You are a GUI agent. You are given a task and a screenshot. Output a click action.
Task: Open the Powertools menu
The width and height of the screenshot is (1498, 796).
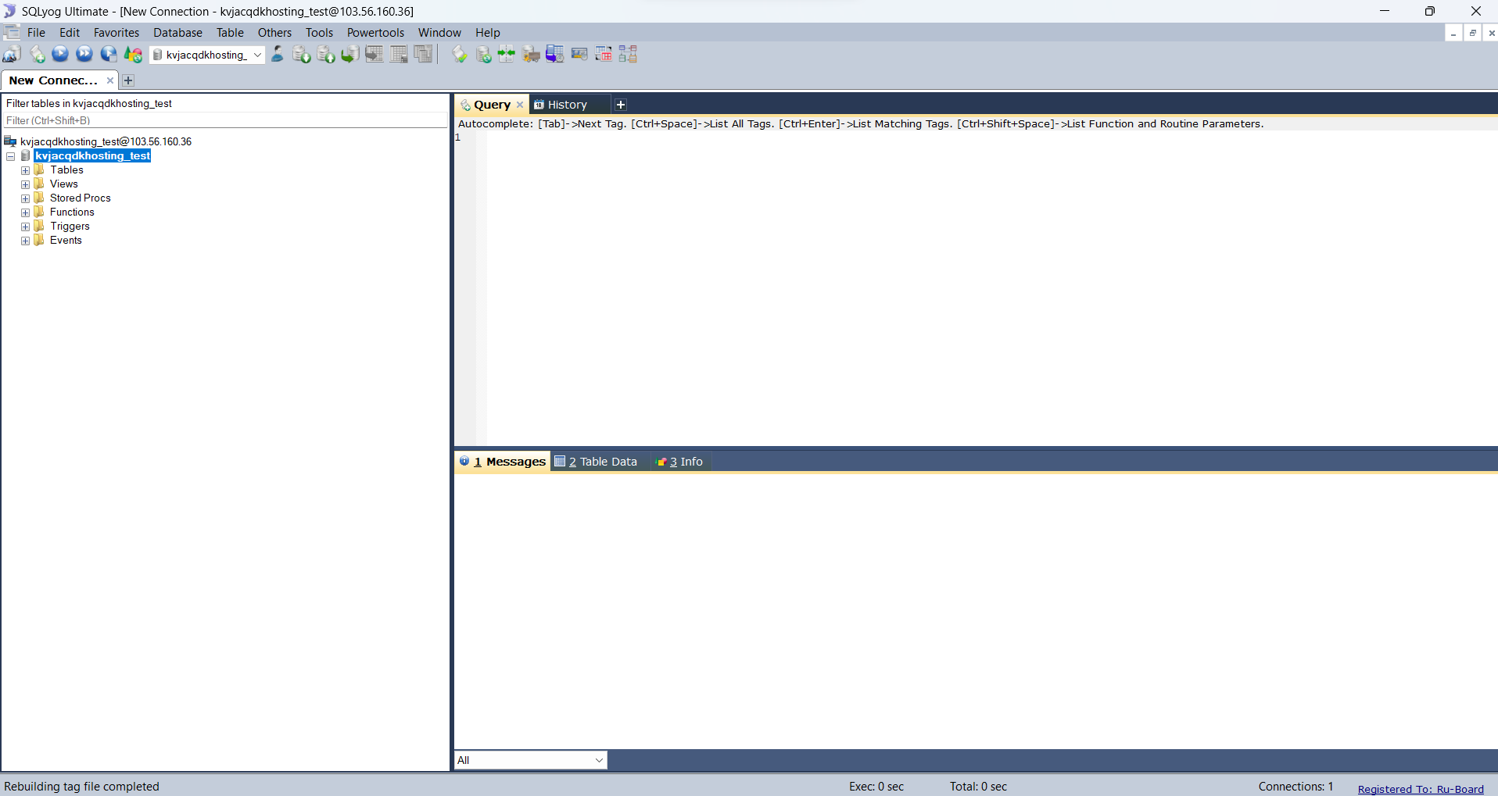point(375,33)
